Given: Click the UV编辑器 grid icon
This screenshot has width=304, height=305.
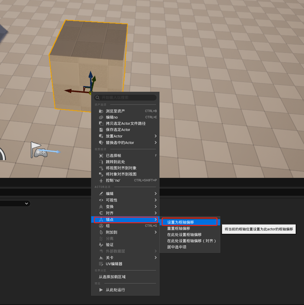Looking at the screenshot, I should click(x=101, y=264).
